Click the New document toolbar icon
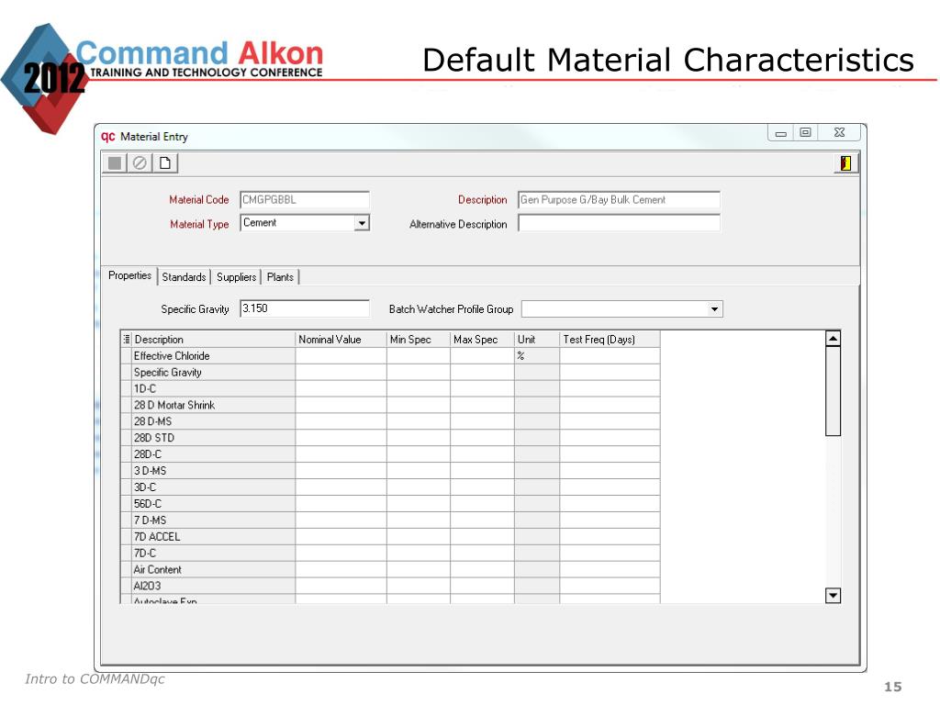This screenshot has width=940, height=705. tap(165, 163)
